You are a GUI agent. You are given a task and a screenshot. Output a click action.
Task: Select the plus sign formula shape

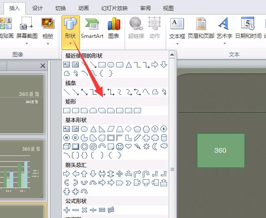click(x=67, y=209)
